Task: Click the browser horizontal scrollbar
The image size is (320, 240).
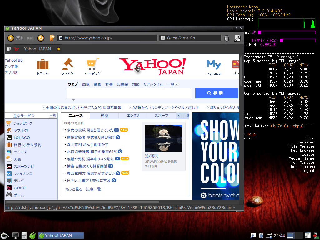Action: 82,202
